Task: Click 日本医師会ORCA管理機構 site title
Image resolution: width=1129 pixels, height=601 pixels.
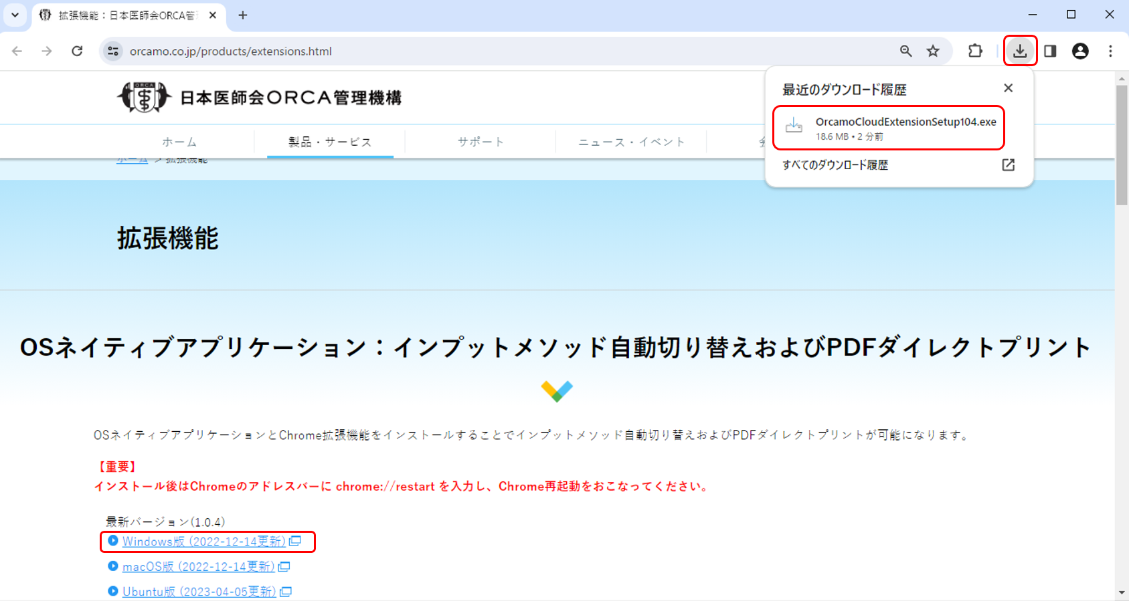Action: tap(291, 98)
